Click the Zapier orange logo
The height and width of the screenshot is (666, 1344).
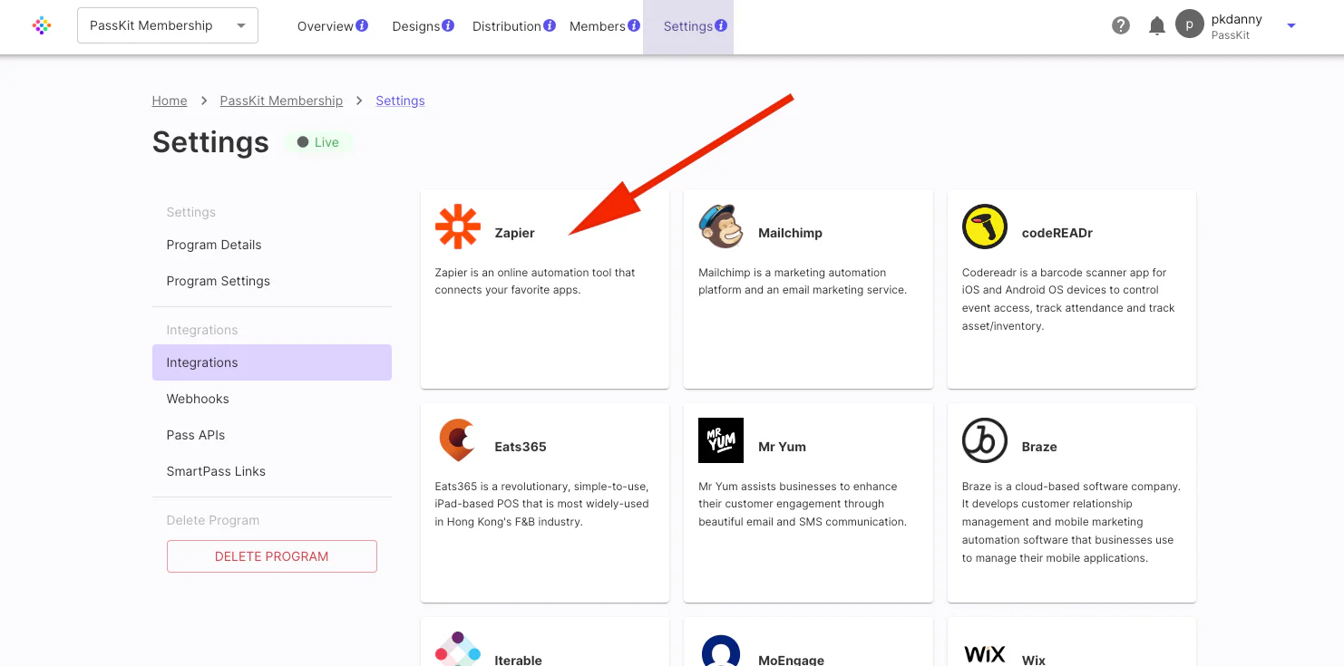point(457,227)
